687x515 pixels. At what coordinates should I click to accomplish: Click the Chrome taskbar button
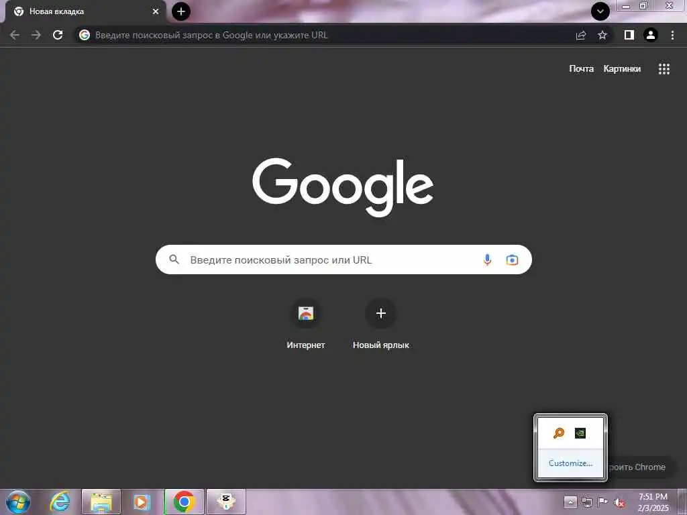(184, 502)
